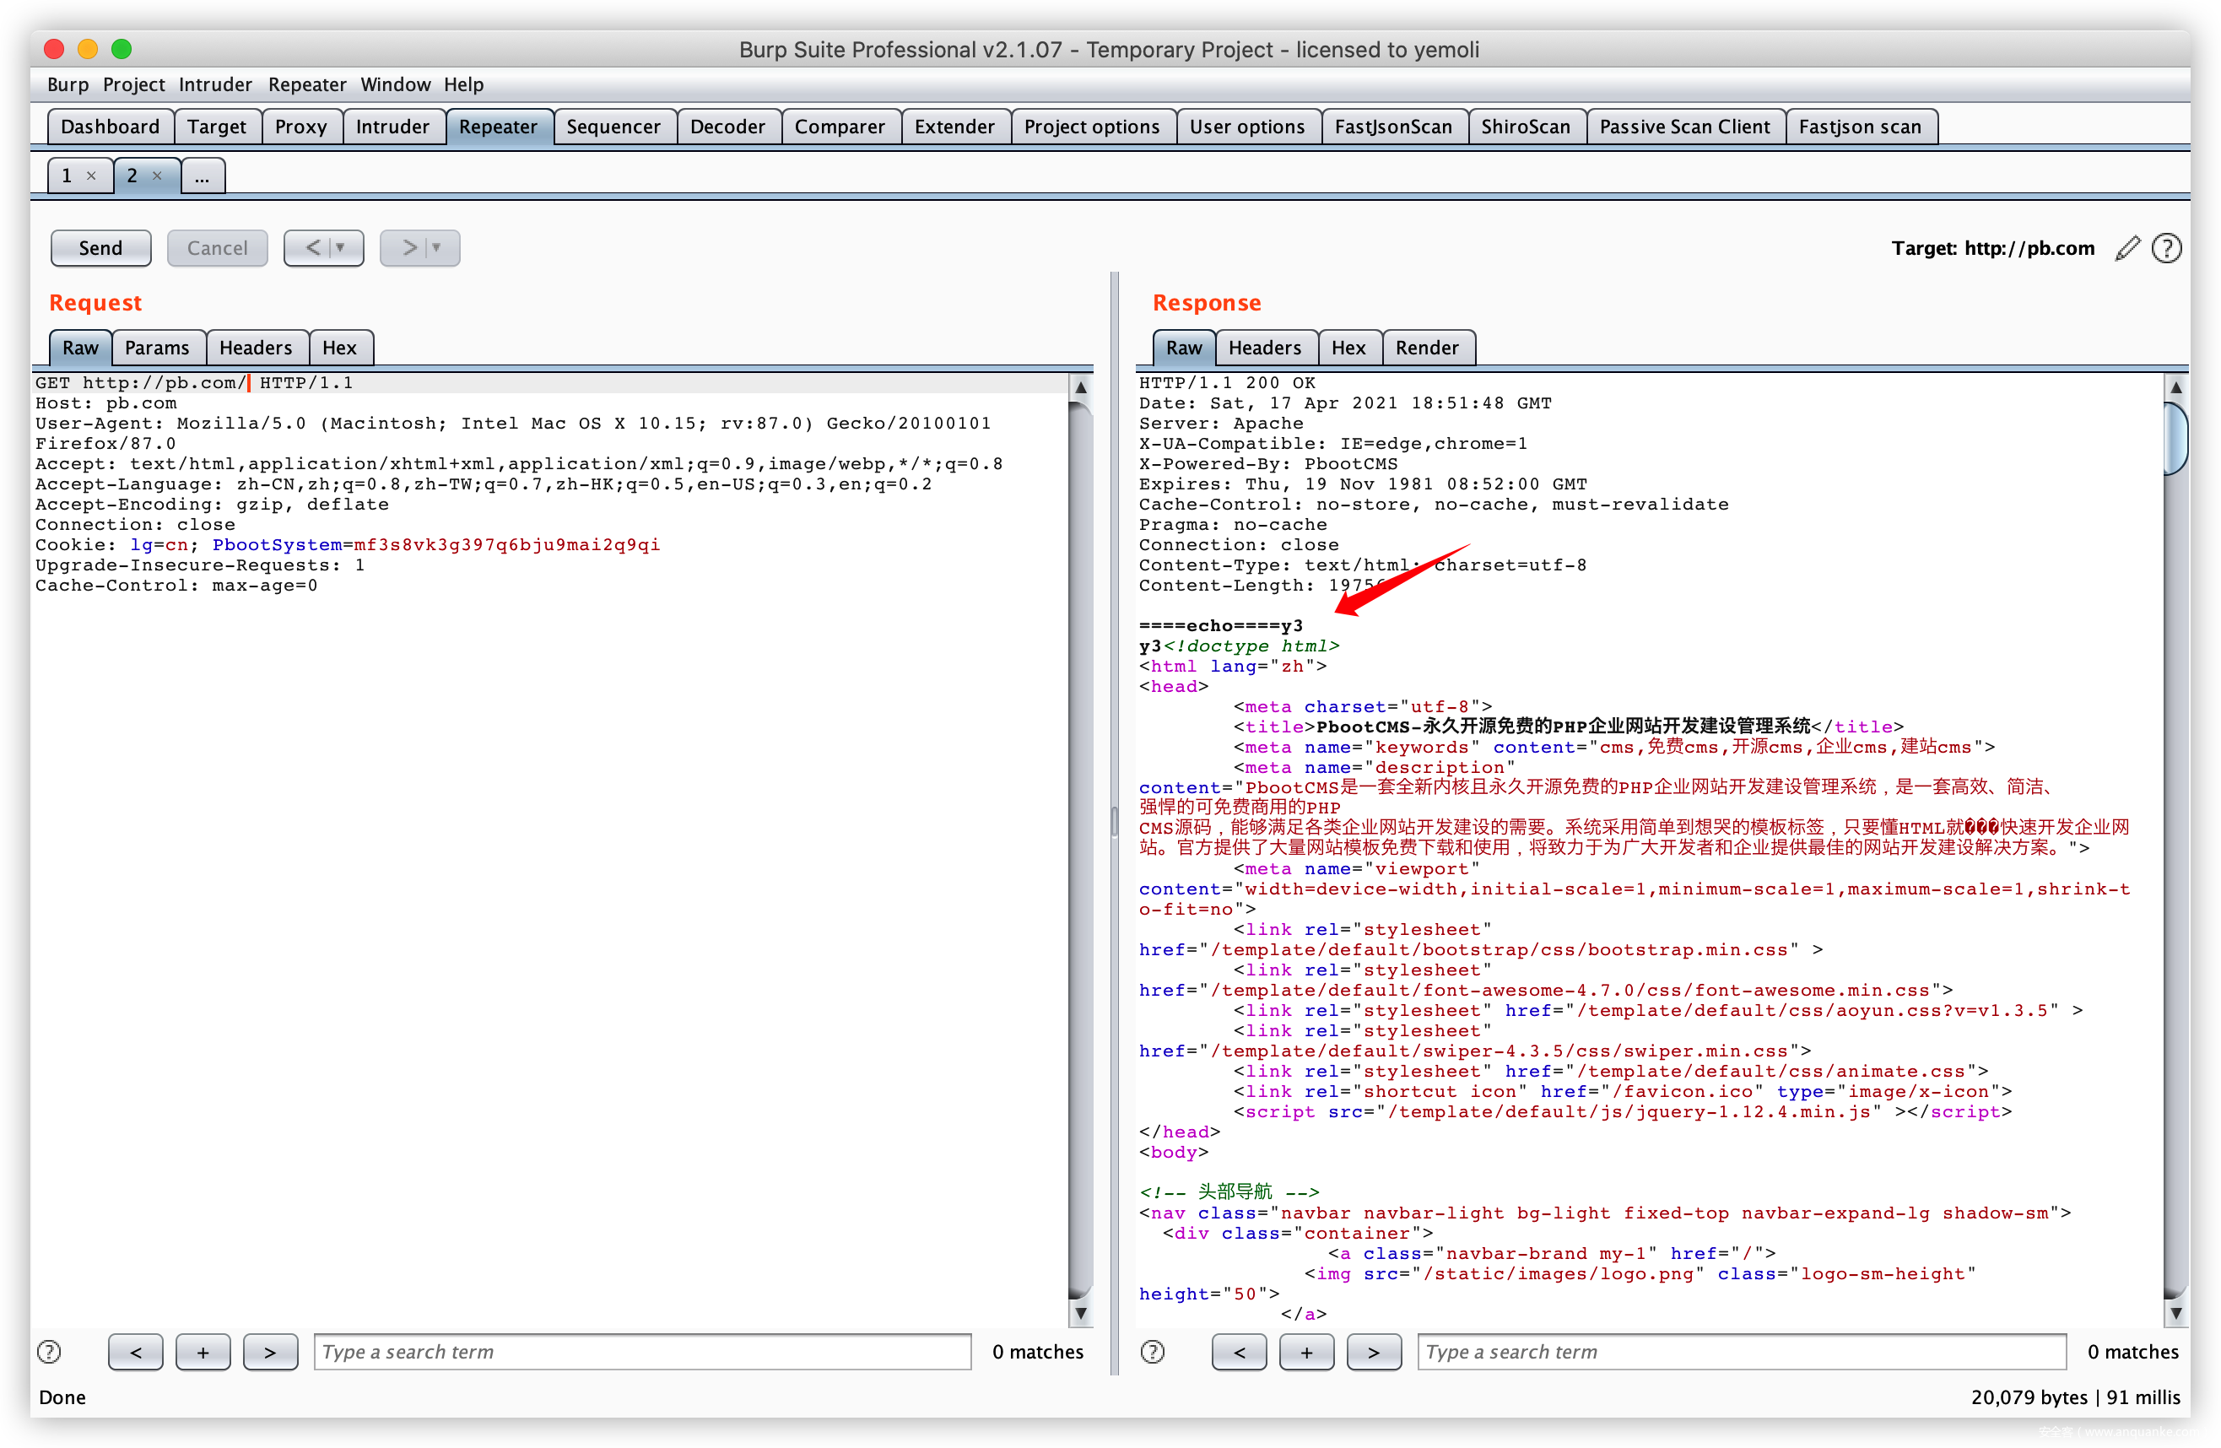Click the Send button
2221x1448 pixels.
pos(100,248)
